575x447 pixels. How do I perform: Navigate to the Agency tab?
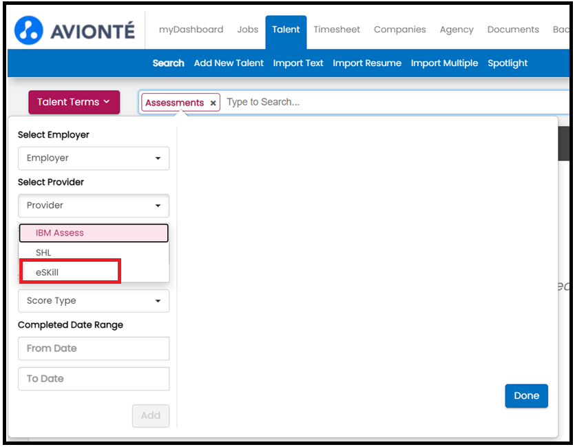pos(457,30)
